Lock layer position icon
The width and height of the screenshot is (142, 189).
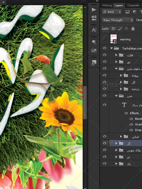coord(126,29)
